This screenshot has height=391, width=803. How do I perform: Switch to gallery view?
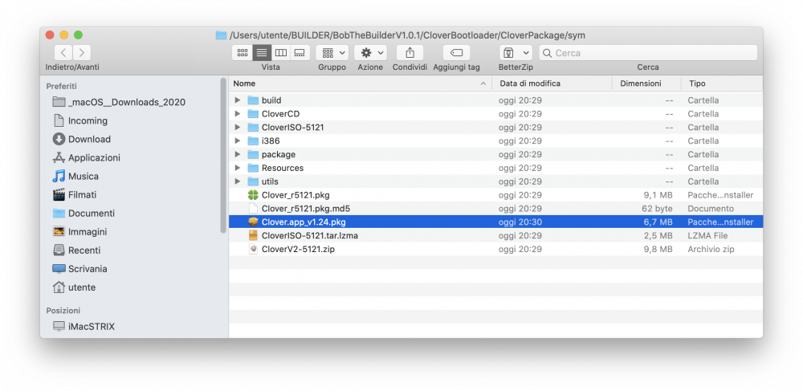click(x=300, y=53)
